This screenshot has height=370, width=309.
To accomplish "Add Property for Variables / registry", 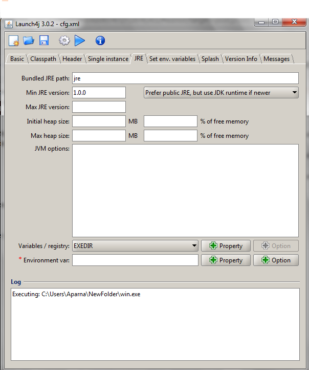I will (226, 245).
